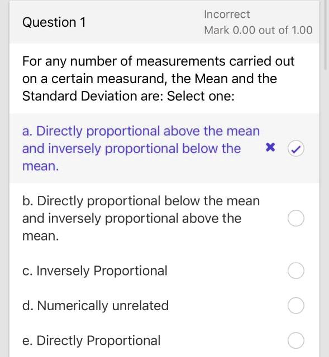Viewport: 329px width, 357px height.
Task: Choose the Inversely Proportional radio button
Action: (x=295, y=271)
